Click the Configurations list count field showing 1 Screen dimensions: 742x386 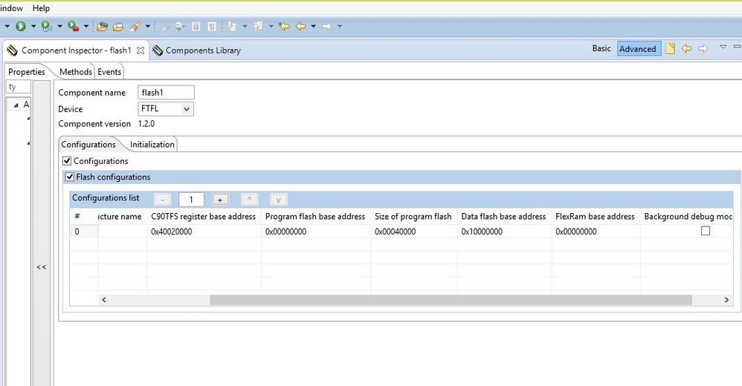coord(191,200)
